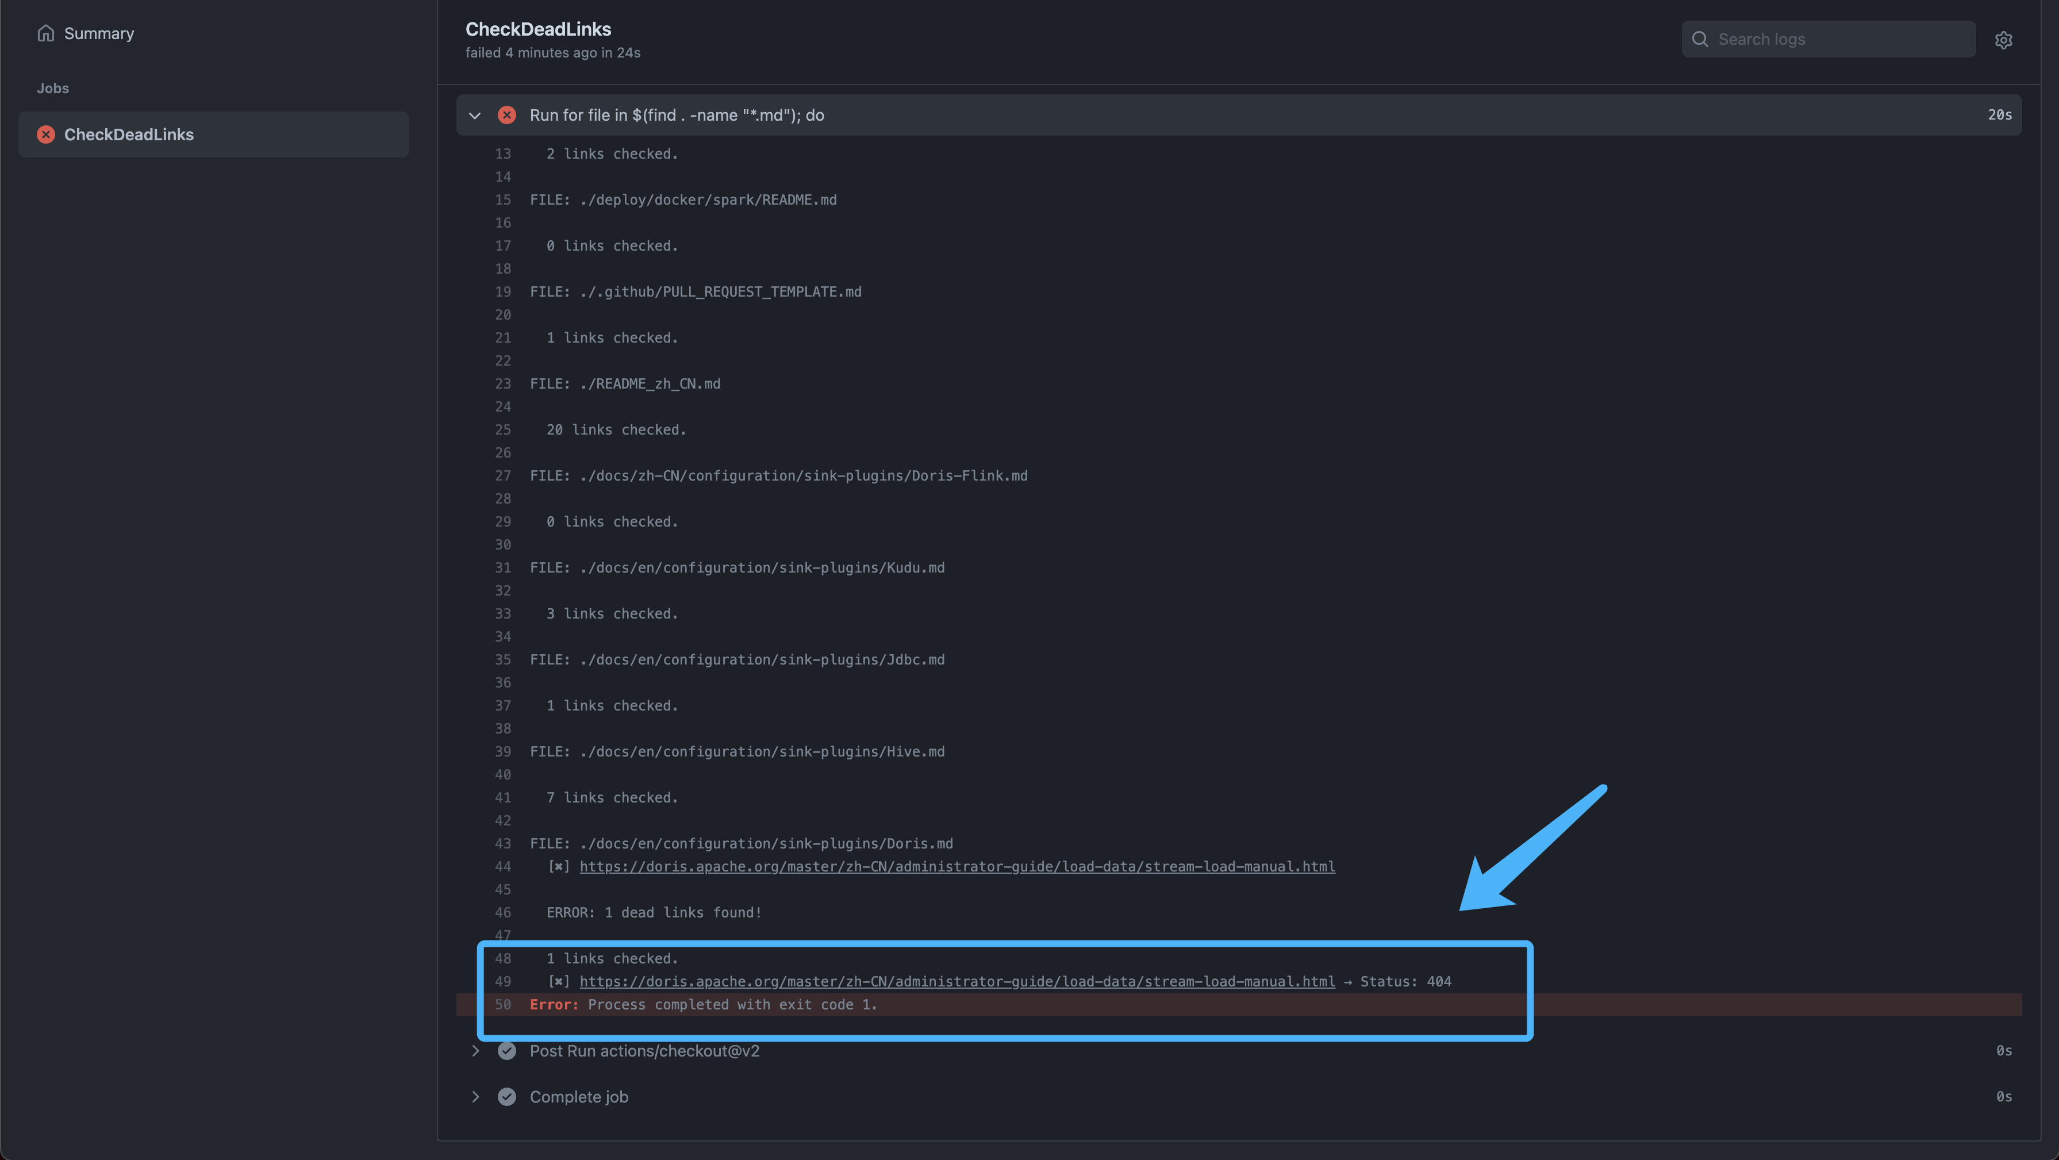Collapse the 'Run for file' step output
The image size is (2059, 1160).
point(475,115)
